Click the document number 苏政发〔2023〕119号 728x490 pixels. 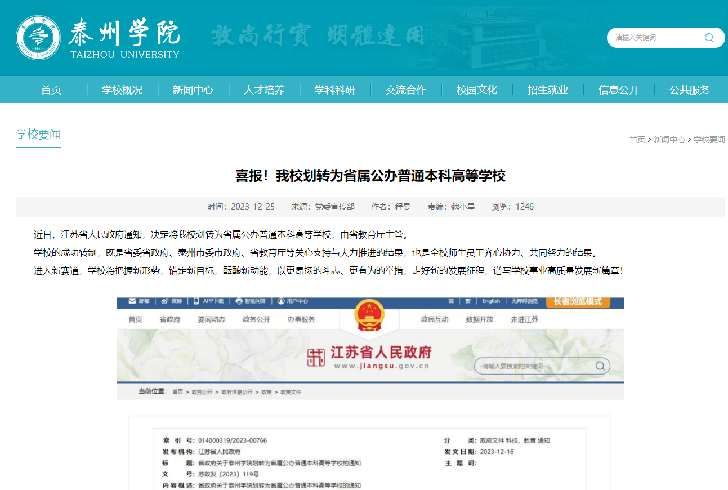tap(229, 474)
